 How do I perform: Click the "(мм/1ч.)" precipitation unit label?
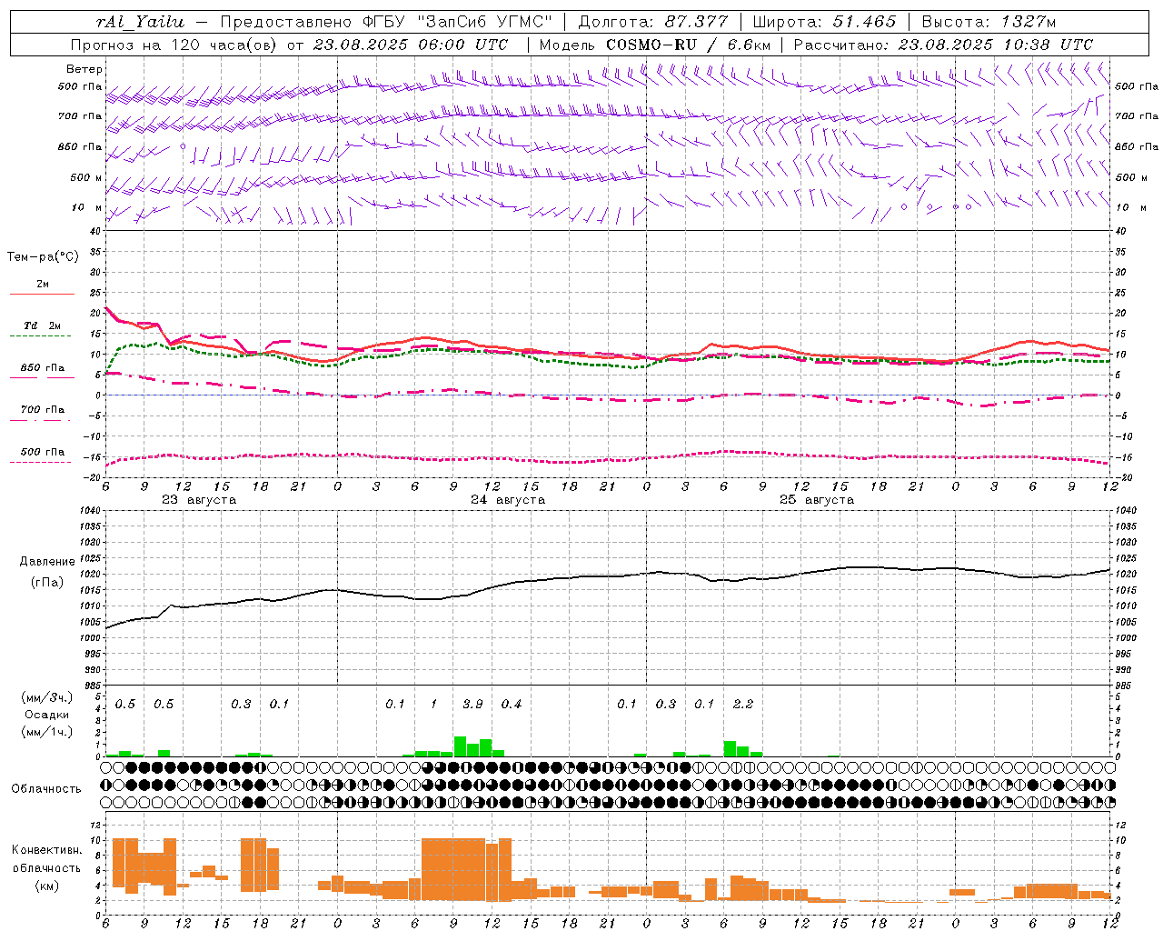pos(47,732)
